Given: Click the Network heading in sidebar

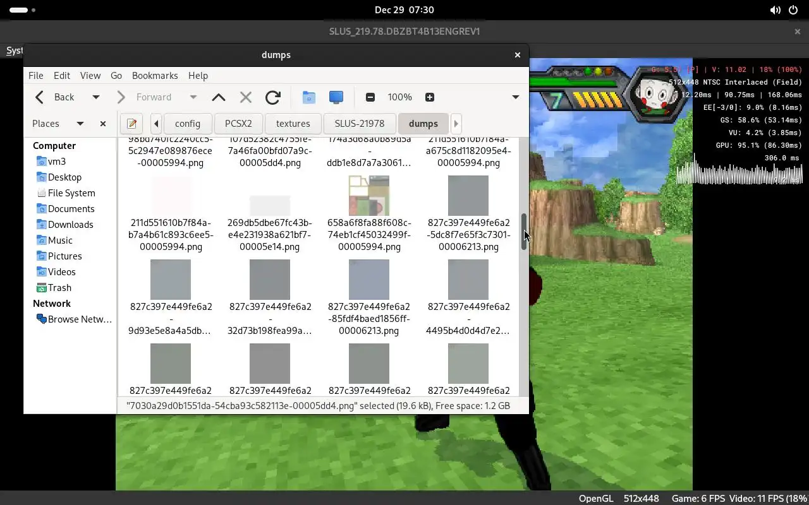Looking at the screenshot, I should point(52,304).
